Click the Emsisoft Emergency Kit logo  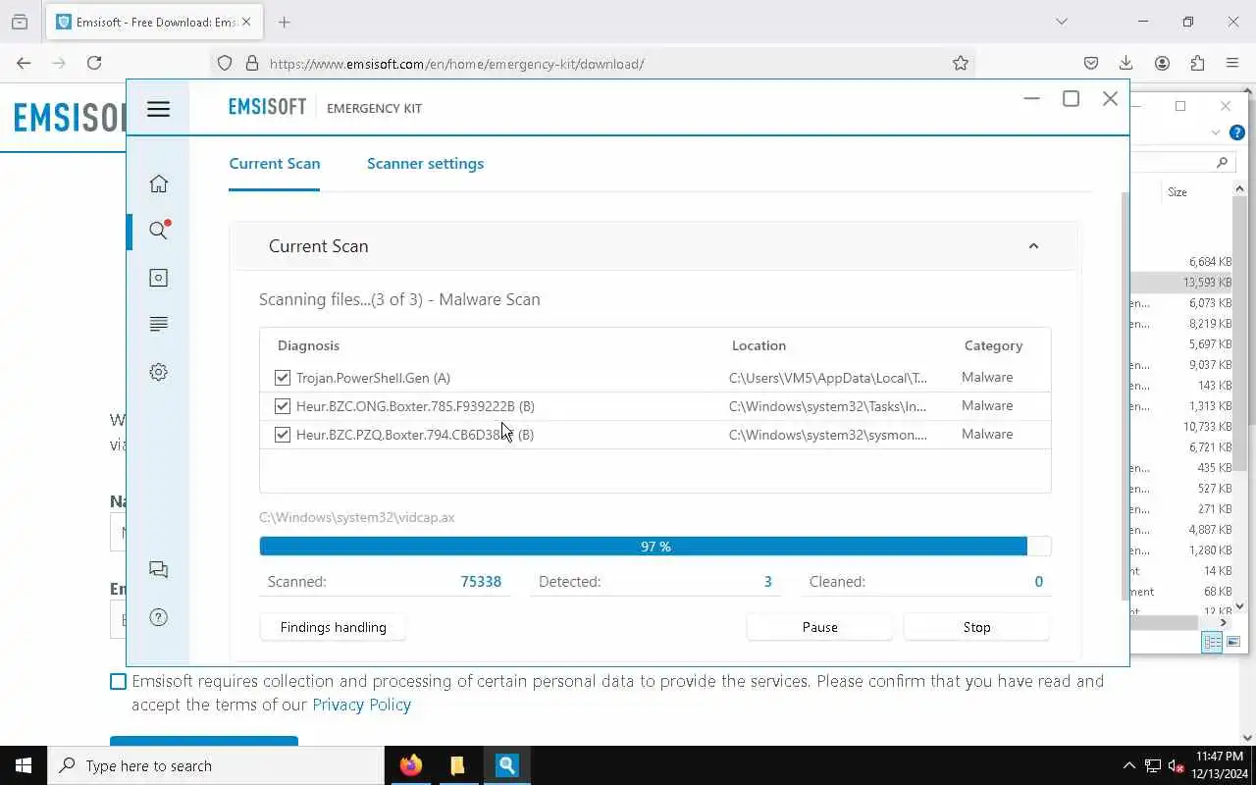pos(325,107)
